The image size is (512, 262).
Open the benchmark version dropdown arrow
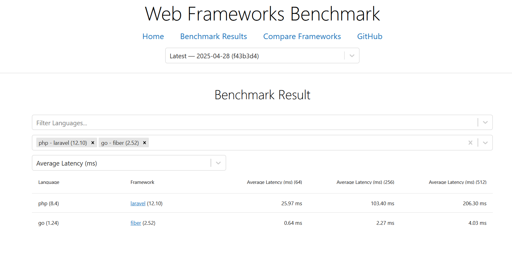point(352,56)
